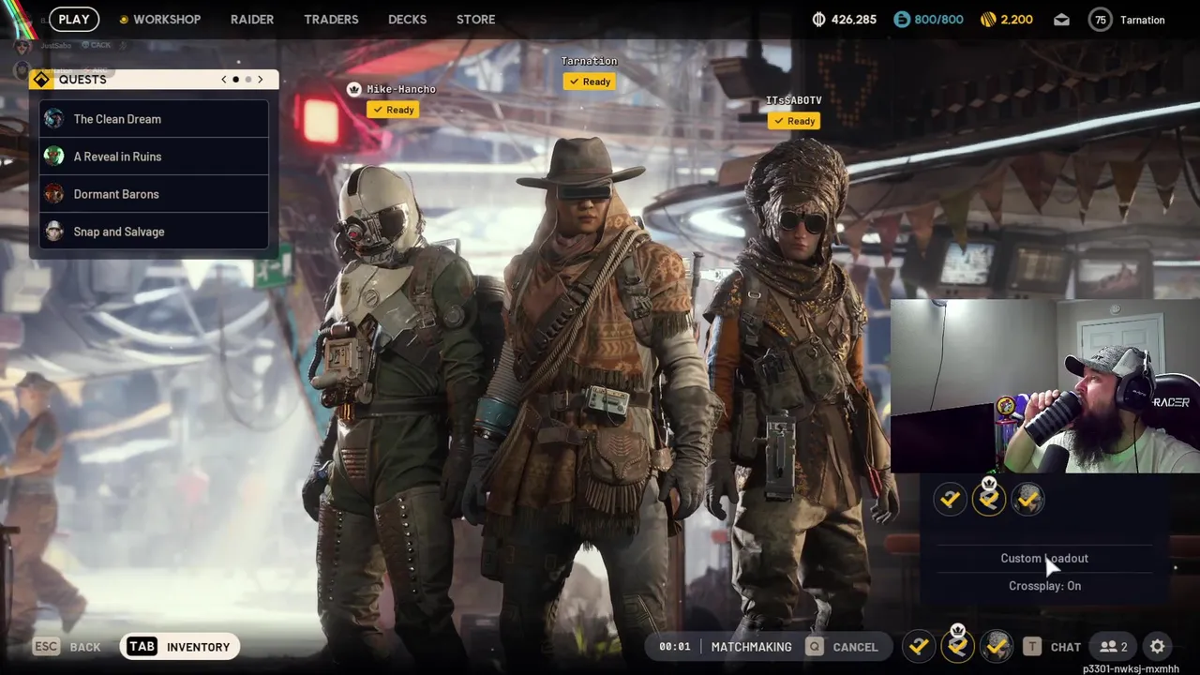
Task: Open A Reveal in Ruins quest
Action: pyautogui.click(x=154, y=157)
